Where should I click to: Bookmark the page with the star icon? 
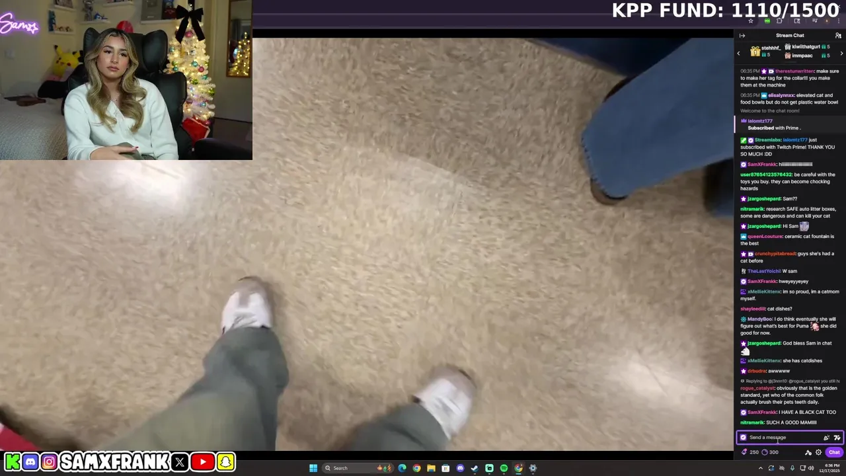point(751,21)
